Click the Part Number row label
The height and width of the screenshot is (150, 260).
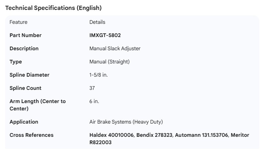25,35
